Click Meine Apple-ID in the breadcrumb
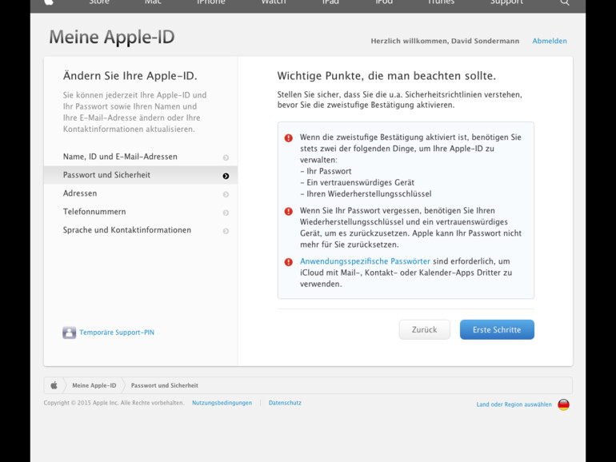The height and width of the screenshot is (462, 616). (x=94, y=385)
